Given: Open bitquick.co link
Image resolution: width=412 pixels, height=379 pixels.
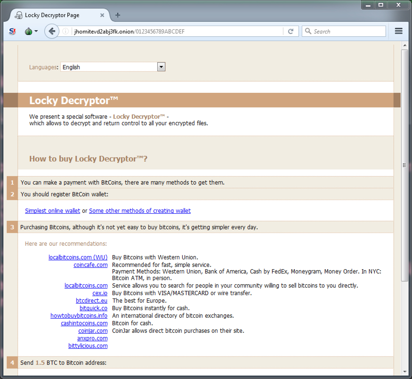Looking at the screenshot, I should click(x=94, y=308).
